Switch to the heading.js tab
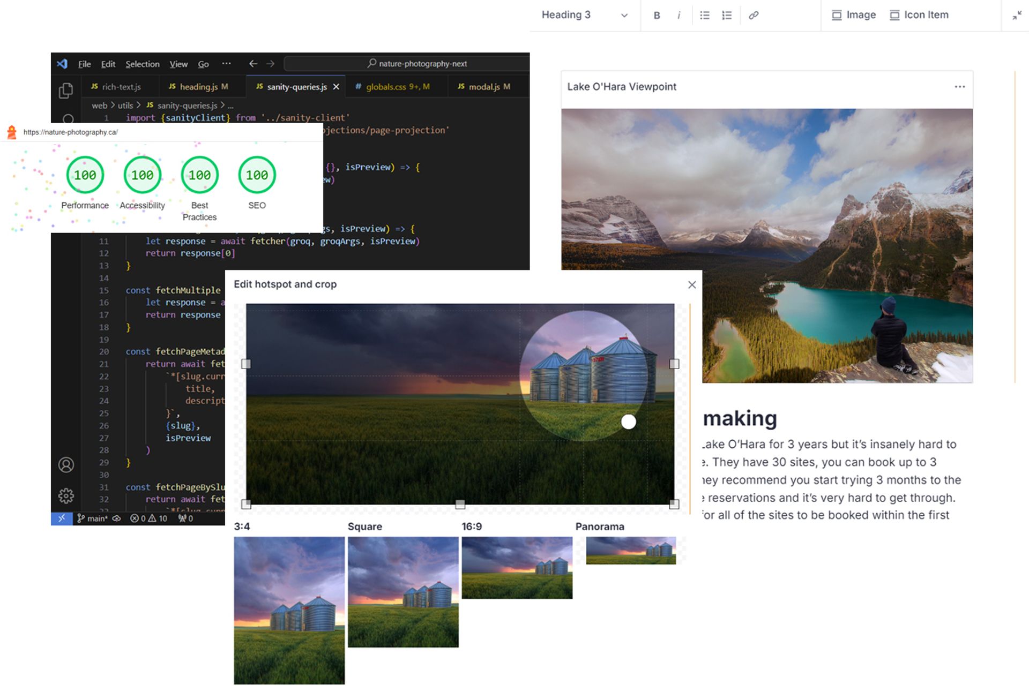The height and width of the screenshot is (692, 1029). [198, 87]
